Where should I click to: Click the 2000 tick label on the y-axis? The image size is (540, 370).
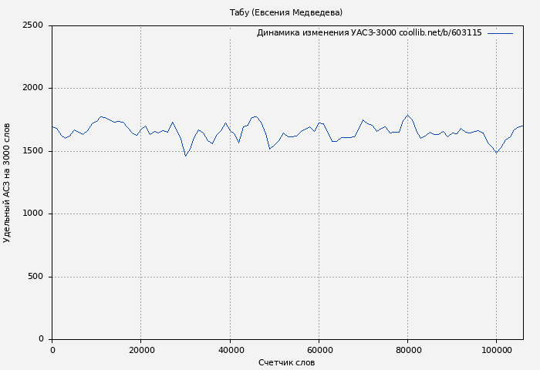(x=33, y=89)
